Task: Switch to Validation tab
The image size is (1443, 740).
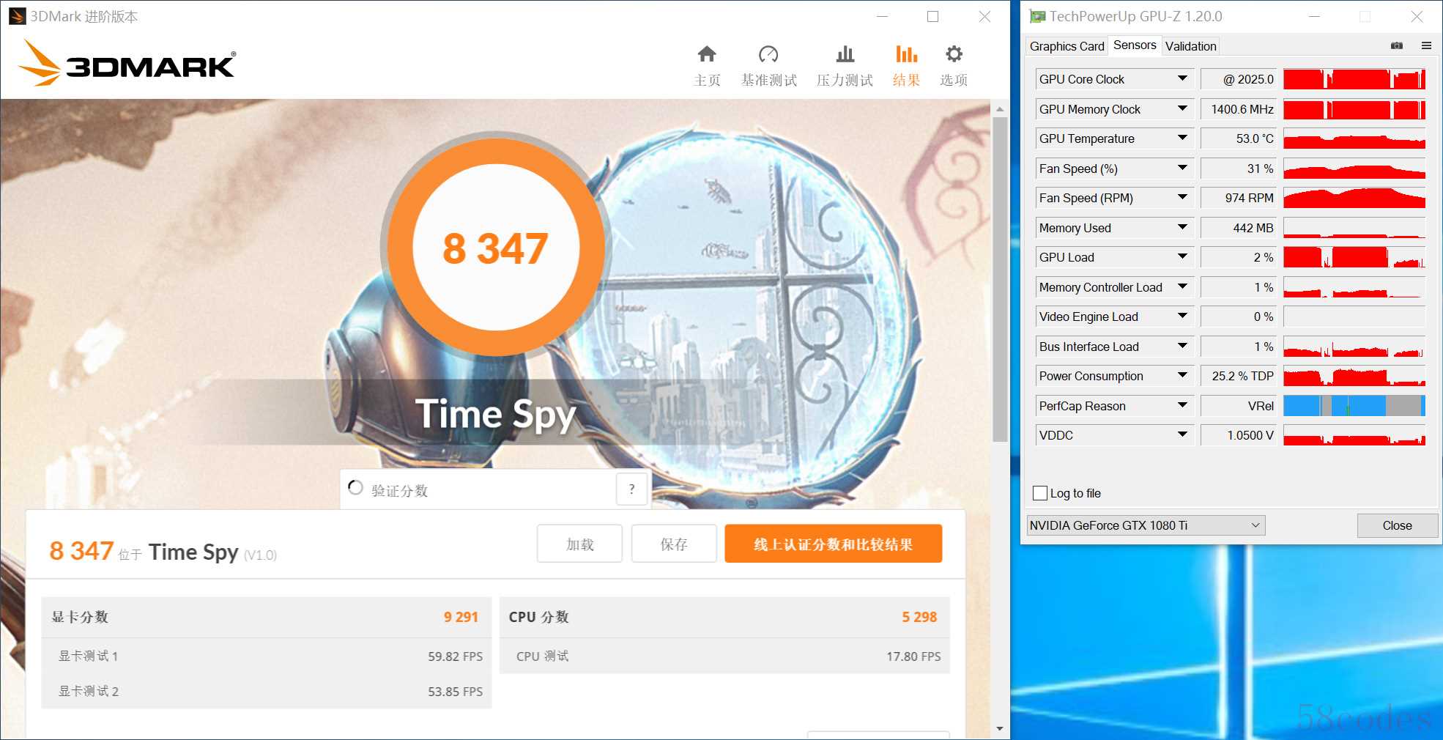Action: pyautogui.click(x=1190, y=46)
